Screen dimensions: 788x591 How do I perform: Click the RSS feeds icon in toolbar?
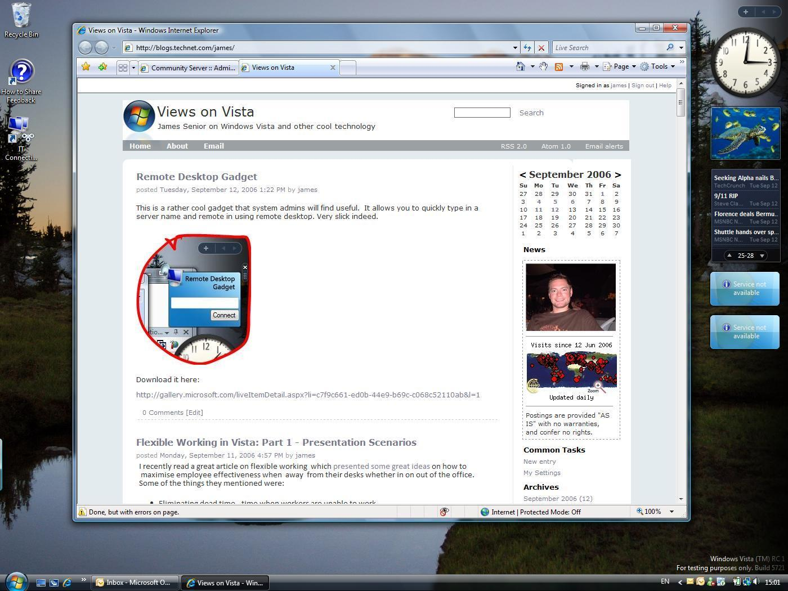[x=559, y=66]
